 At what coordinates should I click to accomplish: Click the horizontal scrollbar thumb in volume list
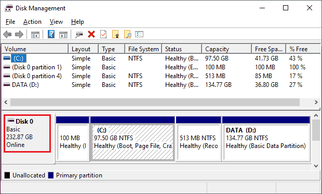click(x=155, y=102)
